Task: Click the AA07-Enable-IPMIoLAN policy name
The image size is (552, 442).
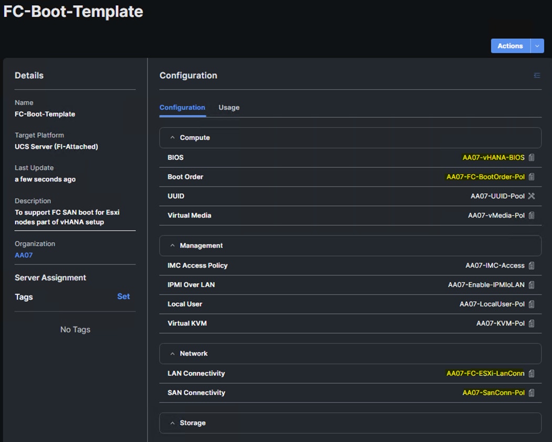Action: 486,285
